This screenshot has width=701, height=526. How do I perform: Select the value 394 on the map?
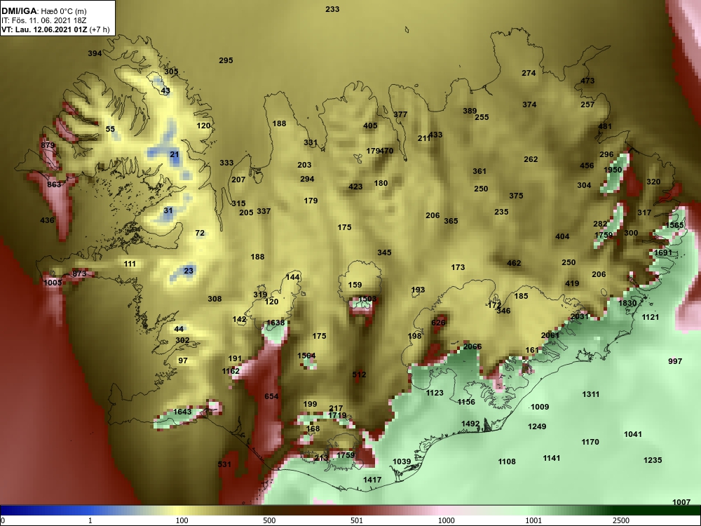(x=95, y=53)
